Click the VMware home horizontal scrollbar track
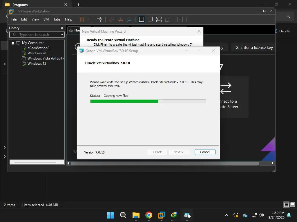The width and height of the screenshot is (297, 222). [x=165, y=163]
